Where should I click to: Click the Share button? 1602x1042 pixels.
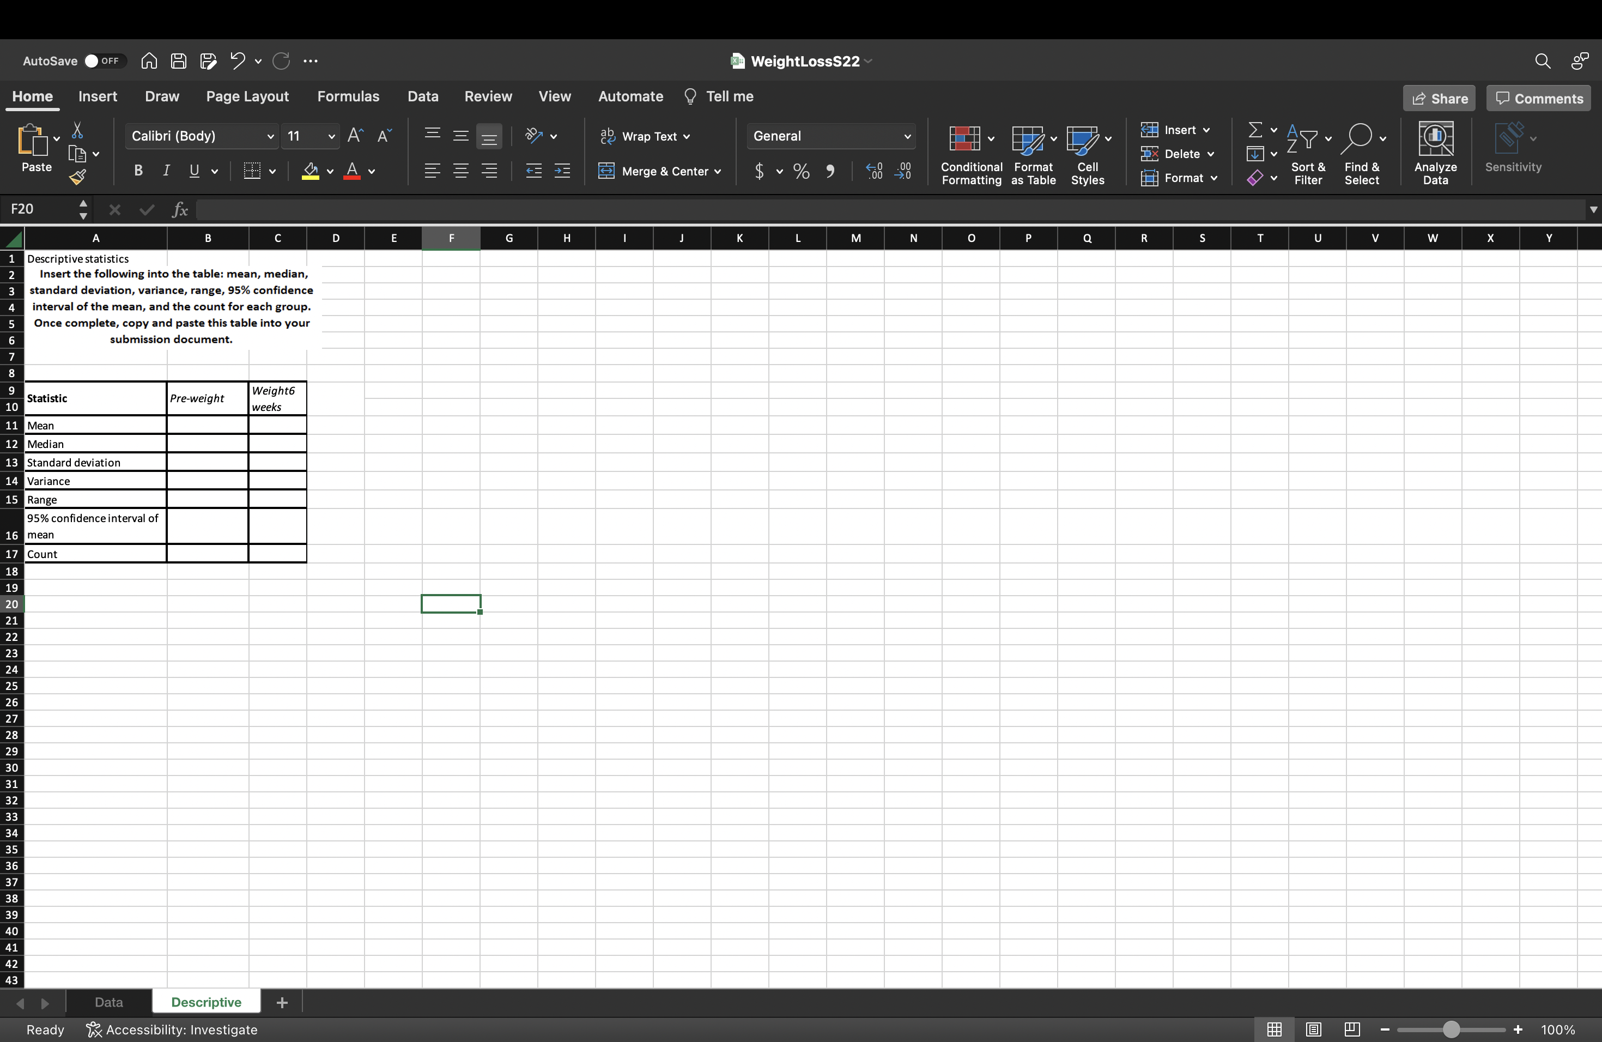click(x=1439, y=98)
